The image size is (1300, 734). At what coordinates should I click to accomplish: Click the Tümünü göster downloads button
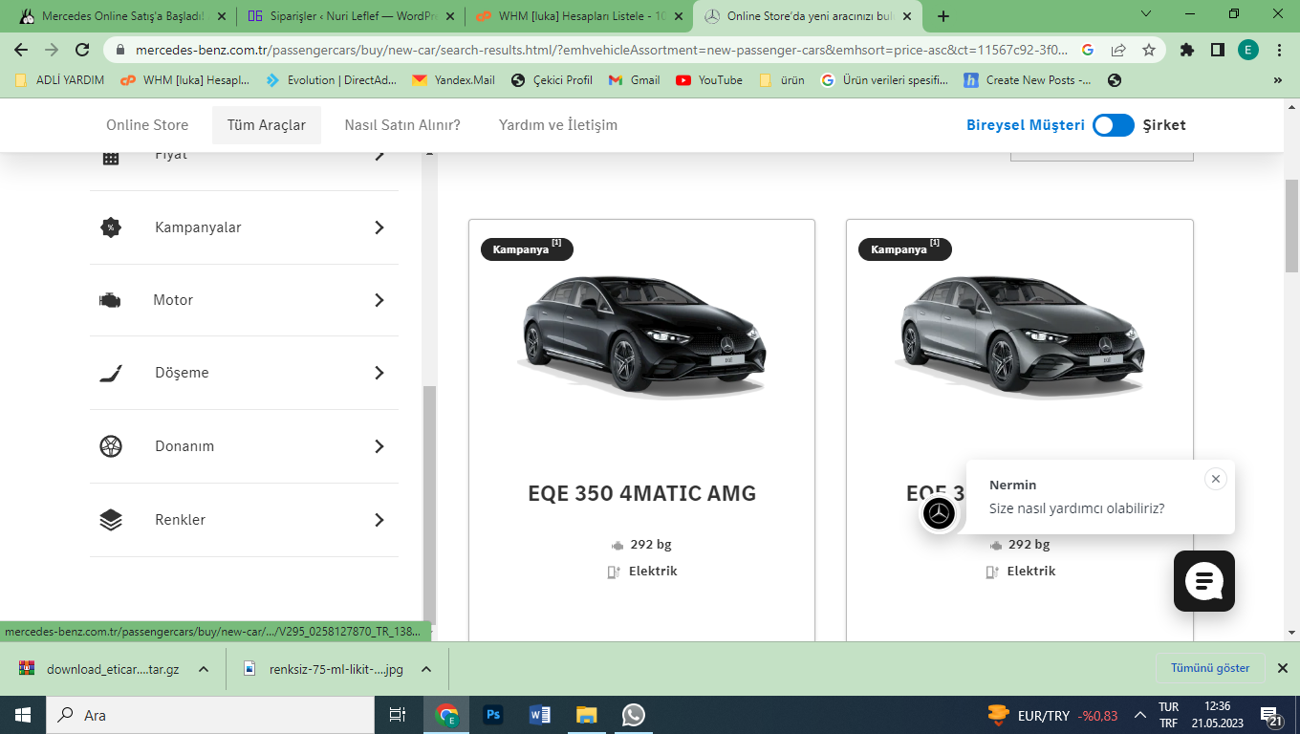pyautogui.click(x=1210, y=668)
